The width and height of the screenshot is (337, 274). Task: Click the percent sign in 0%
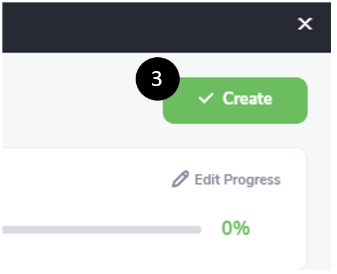[242, 228]
